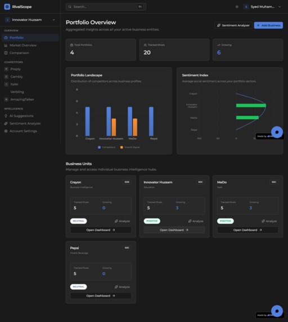Viewport: 288px width, 322px height.
Task: Click the Market Overview chart icon
Action: click(x=6, y=46)
